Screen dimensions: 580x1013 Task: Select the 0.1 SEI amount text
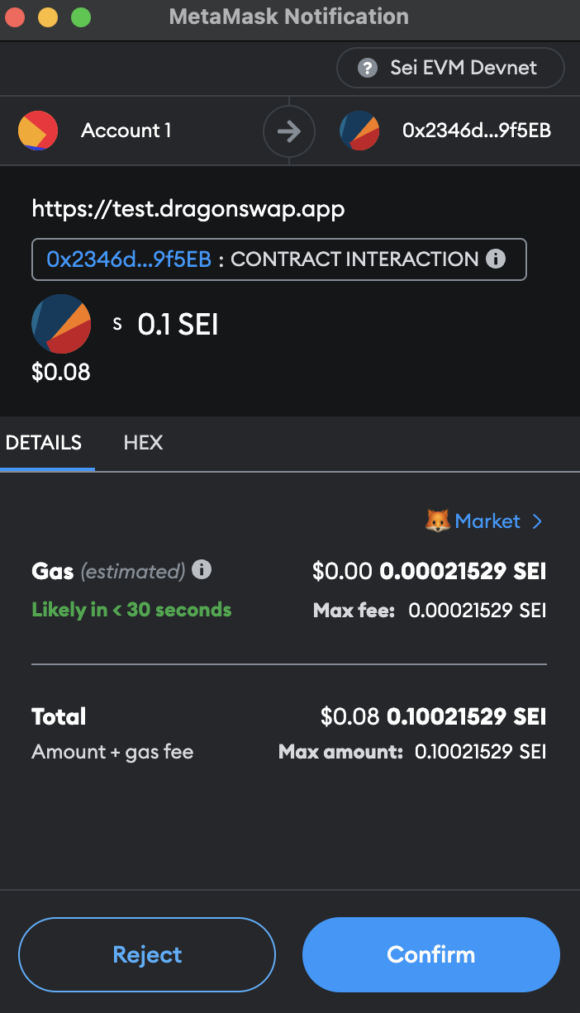(x=178, y=324)
